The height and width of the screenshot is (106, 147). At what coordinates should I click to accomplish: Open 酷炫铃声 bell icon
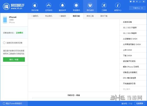[62, 5]
